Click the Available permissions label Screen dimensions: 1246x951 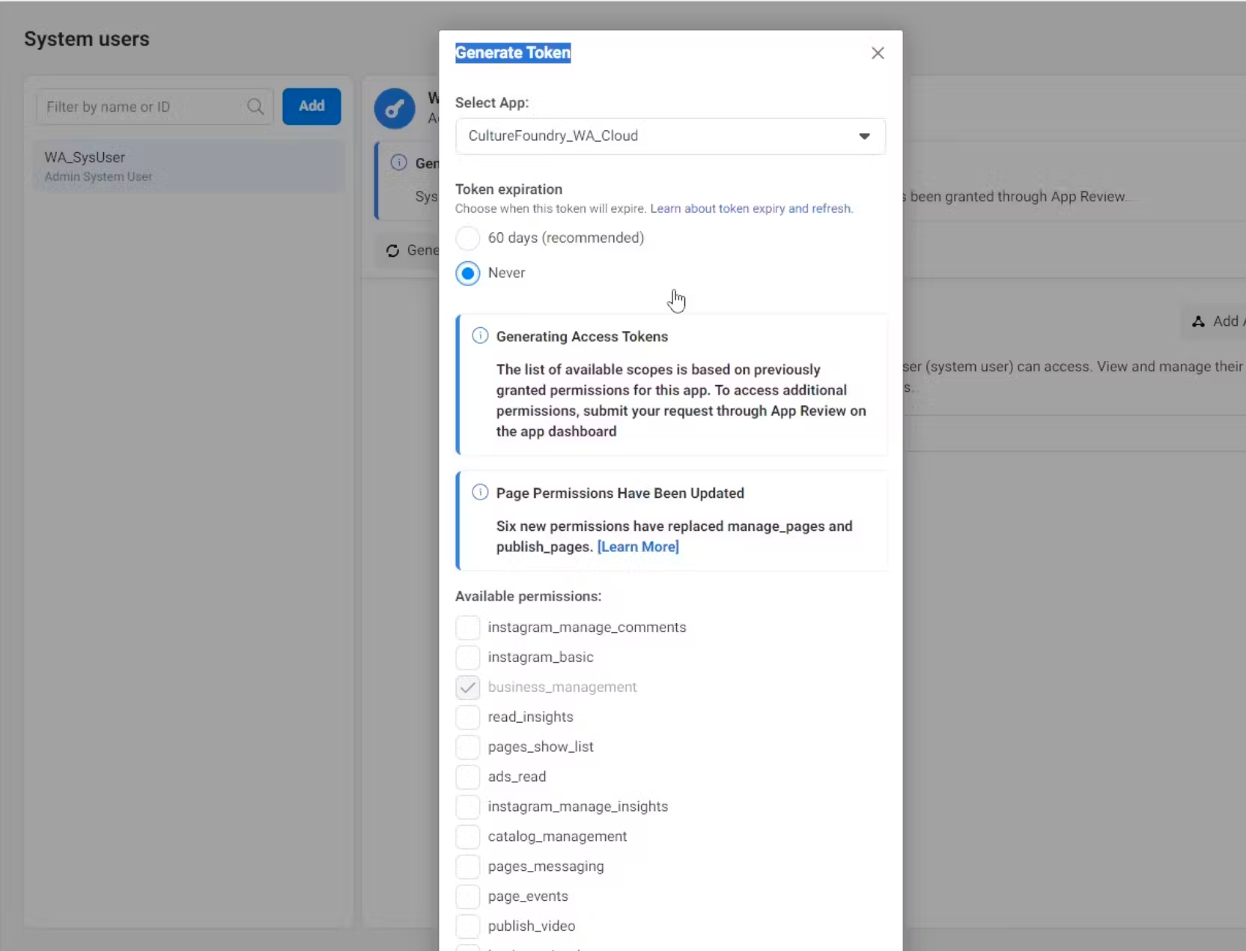[x=528, y=597]
